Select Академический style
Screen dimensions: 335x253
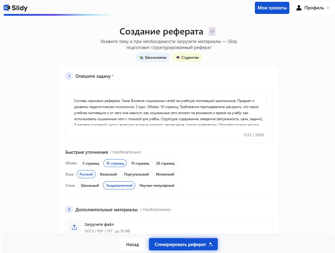(x=119, y=186)
